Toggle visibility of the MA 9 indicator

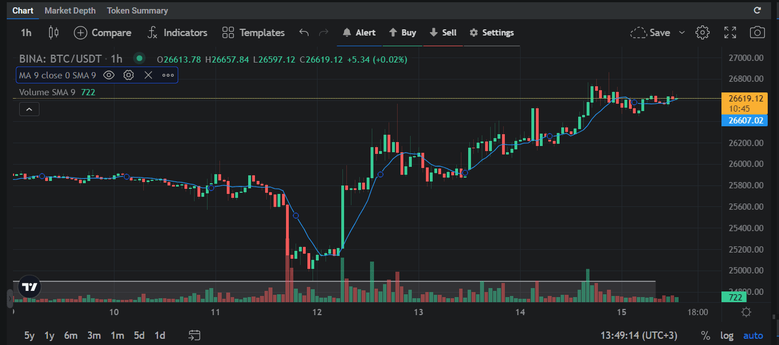[x=109, y=74]
